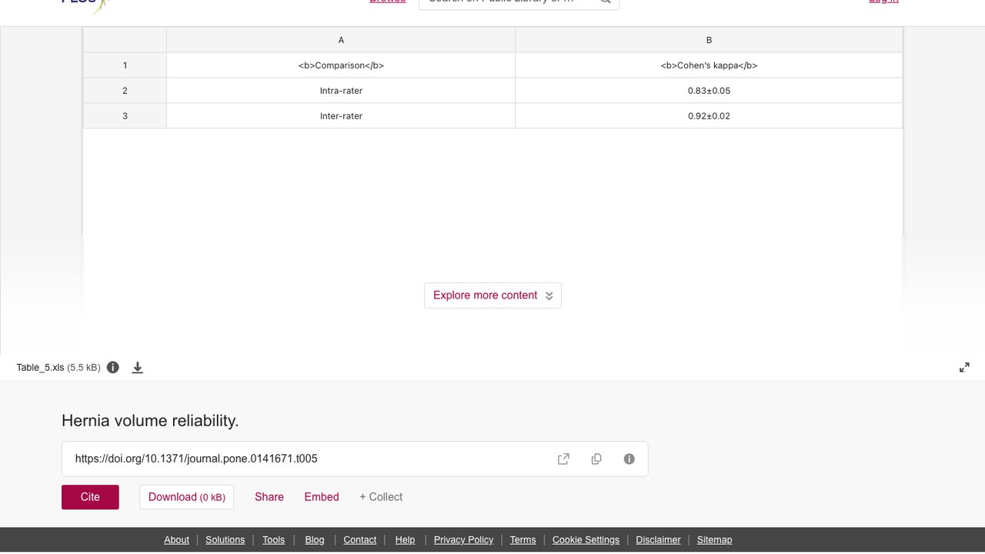Open the Share option
985x554 pixels.
coord(269,497)
